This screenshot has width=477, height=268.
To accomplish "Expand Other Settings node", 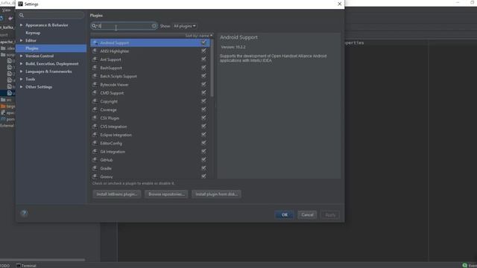I will [x=22, y=87].
